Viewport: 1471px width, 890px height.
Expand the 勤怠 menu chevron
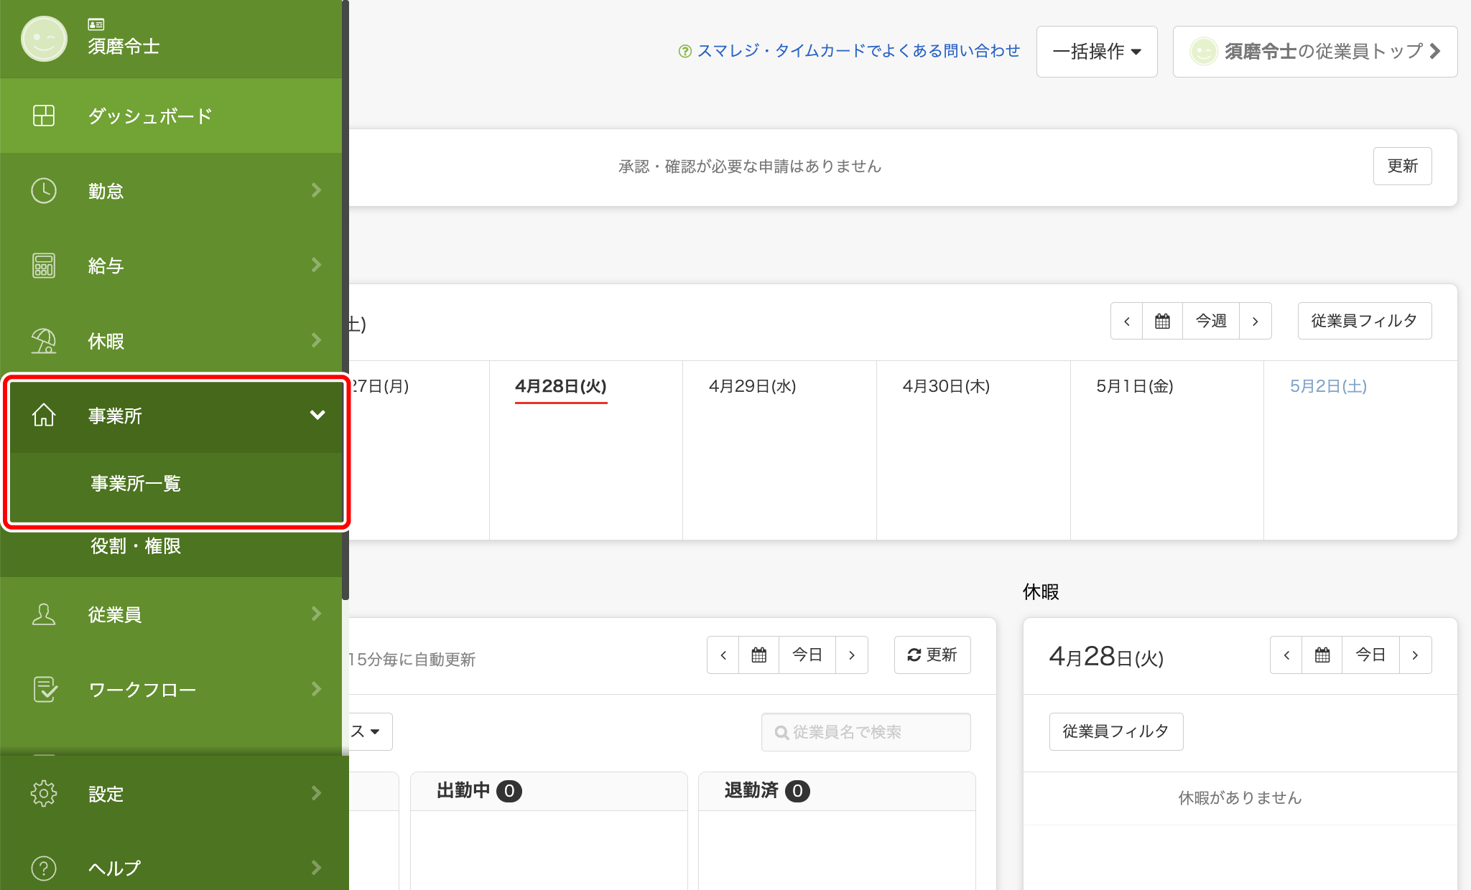pyautogui.click(x=316, y=190)
